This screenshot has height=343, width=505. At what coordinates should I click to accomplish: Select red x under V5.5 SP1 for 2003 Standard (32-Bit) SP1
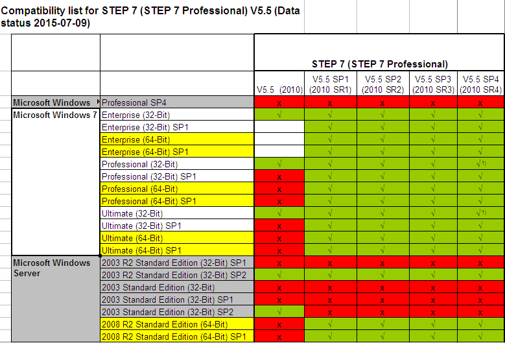pos(331,299)
